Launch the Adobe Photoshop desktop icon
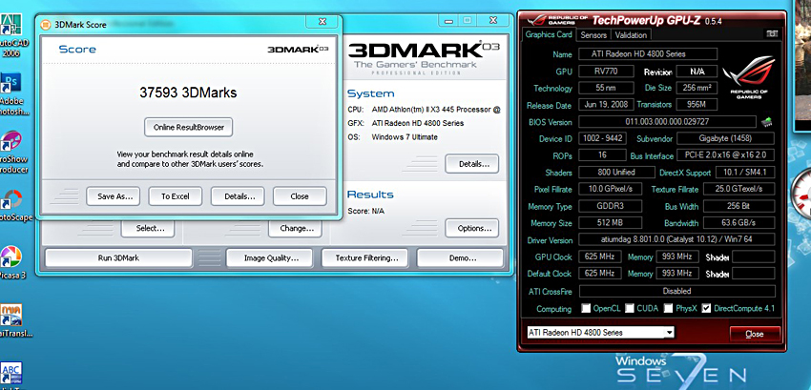Screen dimensions: 811x390 (x=12, y=94)
